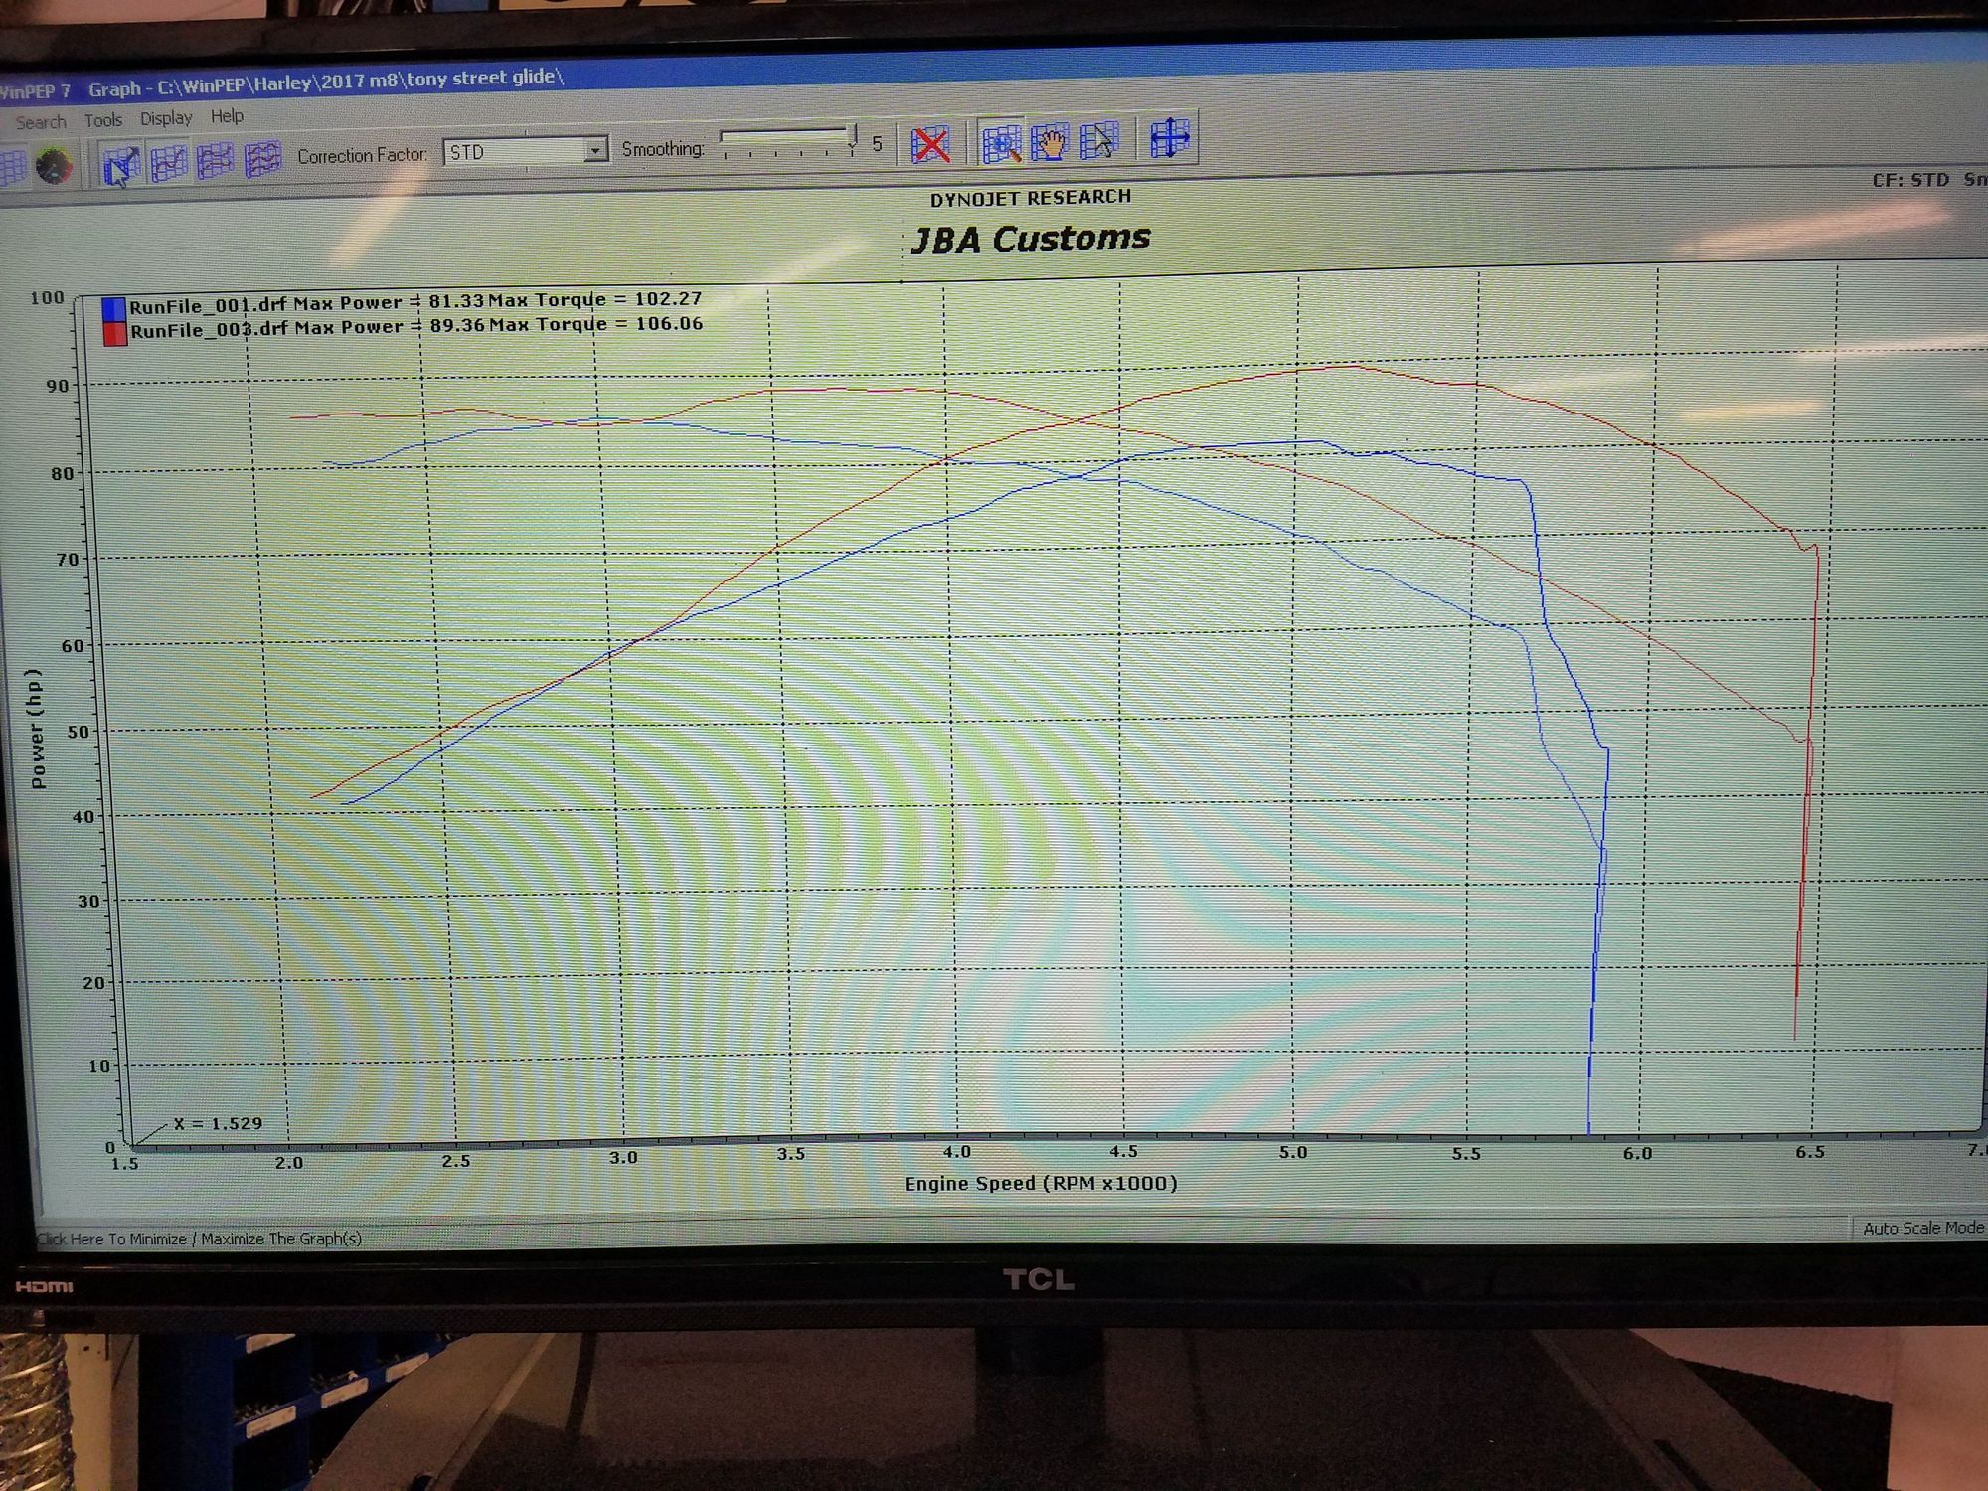Open the Display menu
Viewport: 1988px width, 1491px height.
[166, 118]
